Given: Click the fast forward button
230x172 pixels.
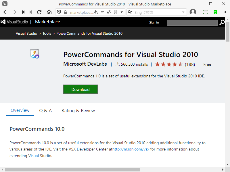Looking at the screenshot, I should click(x=31, y=12).
